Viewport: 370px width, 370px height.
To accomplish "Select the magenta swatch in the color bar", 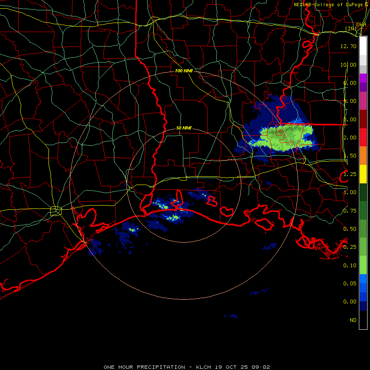I will [363, 78].
